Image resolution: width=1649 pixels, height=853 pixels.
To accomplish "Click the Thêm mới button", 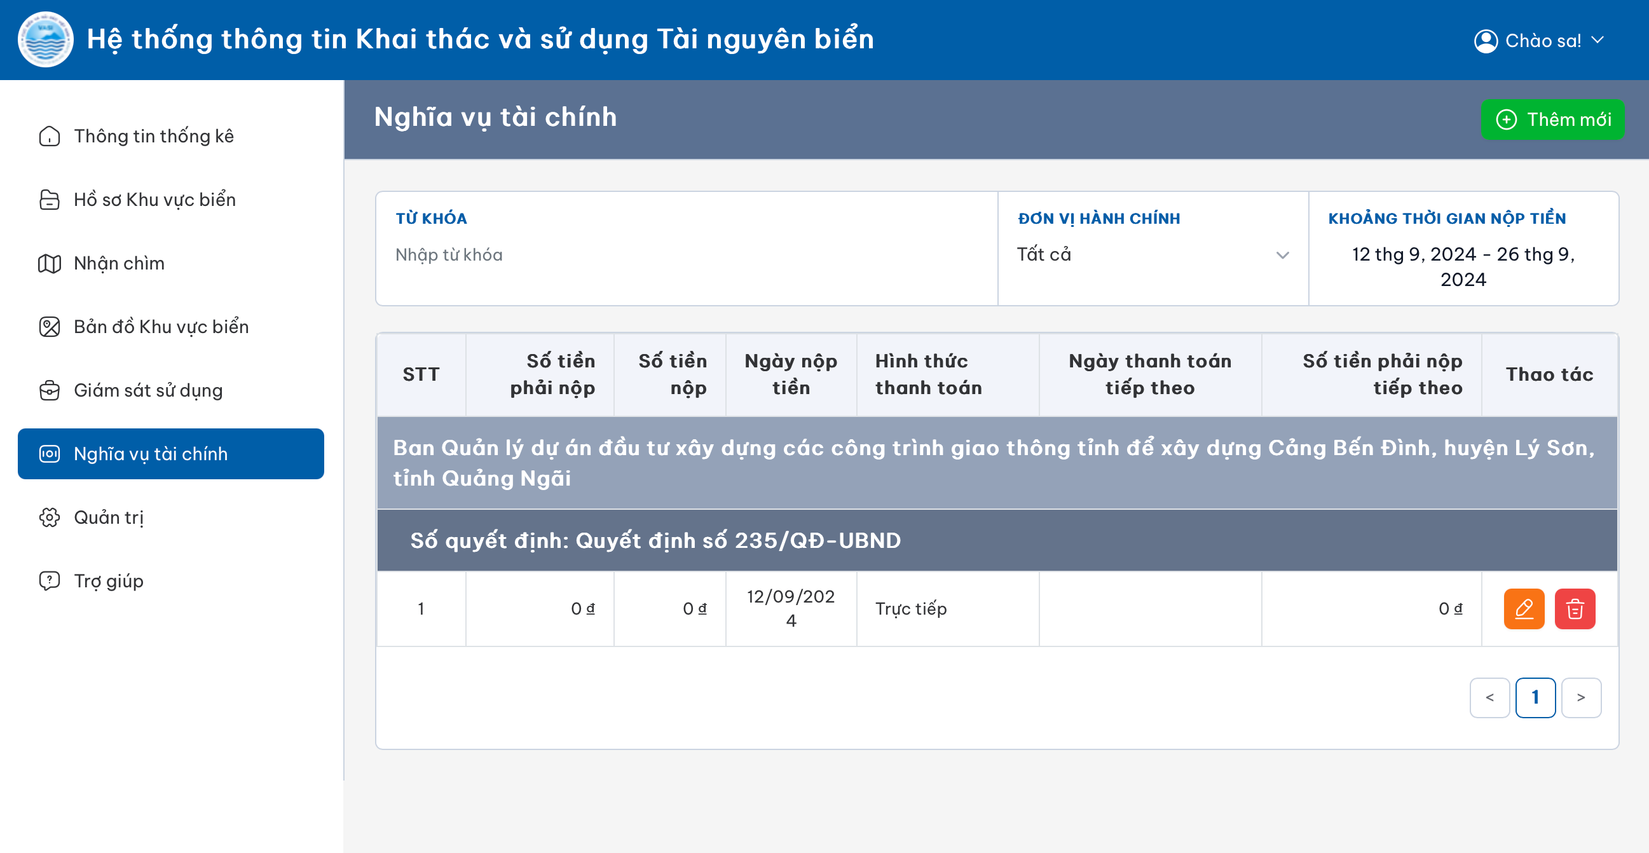I will pyautogui.click(x=1552, y=119).
